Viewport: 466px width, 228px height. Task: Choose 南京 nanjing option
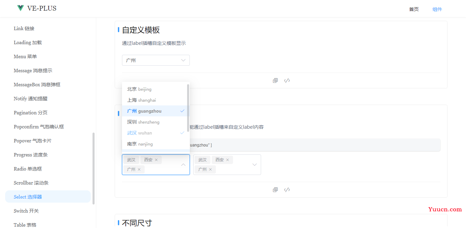(154, 144)
